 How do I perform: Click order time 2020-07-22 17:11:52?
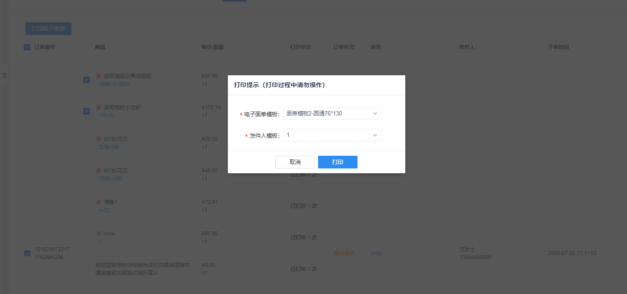pyautogui.click(x=572, y=253)
